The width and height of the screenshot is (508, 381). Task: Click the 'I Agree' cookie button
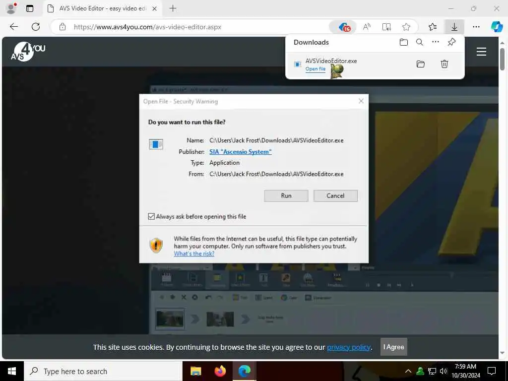pos(393,347)
